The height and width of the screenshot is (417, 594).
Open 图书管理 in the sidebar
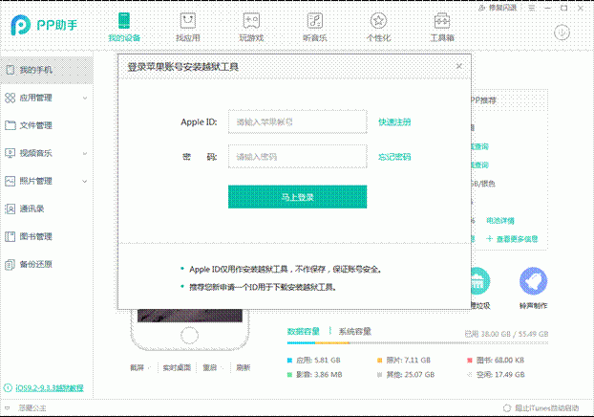coord(47,236)
